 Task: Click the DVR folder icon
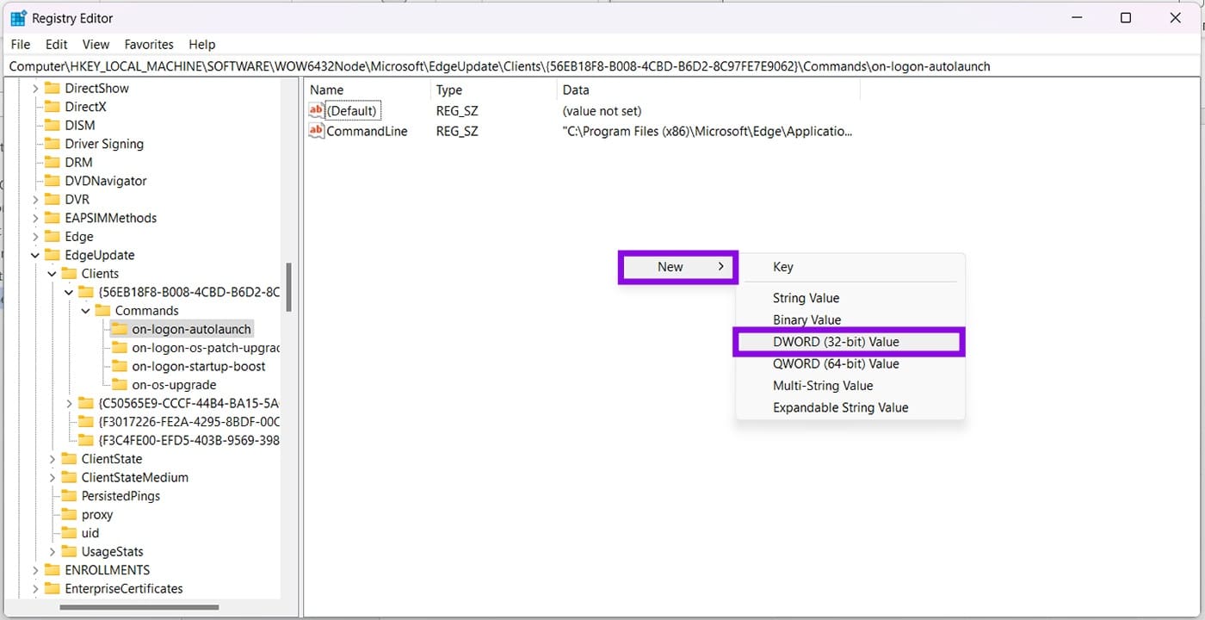[x=52, y=199]
